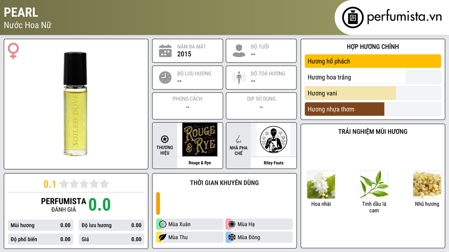
Task: Open the Riley Fouts perfumer portrait
Action: 274,140
